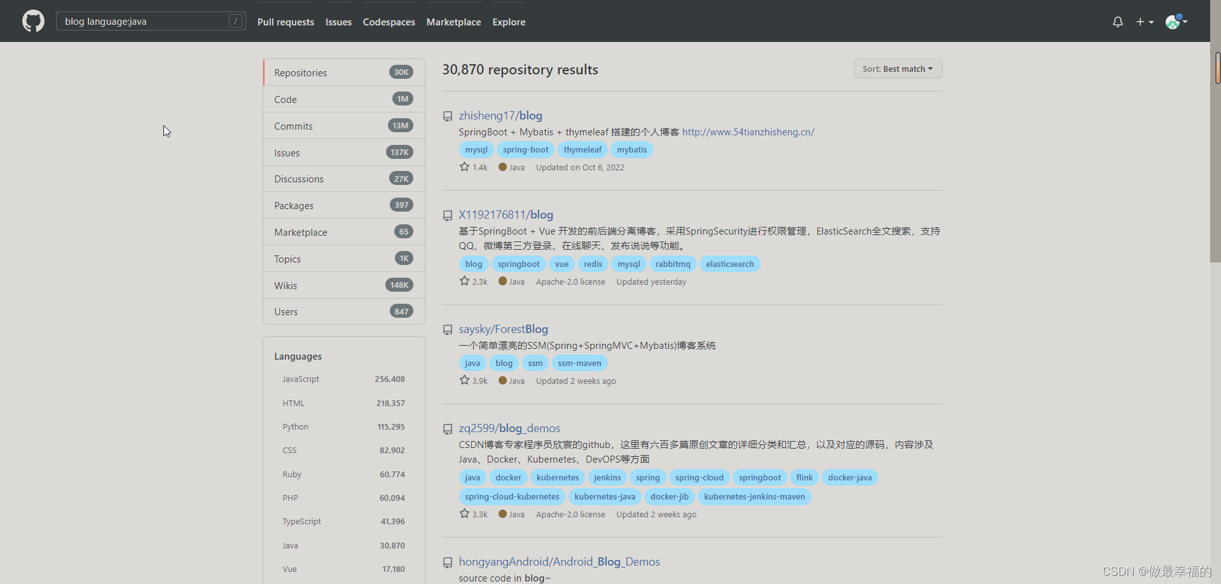1221x584 pixels.
Task: Filter by Ruby language
Action: click(343, 474)
